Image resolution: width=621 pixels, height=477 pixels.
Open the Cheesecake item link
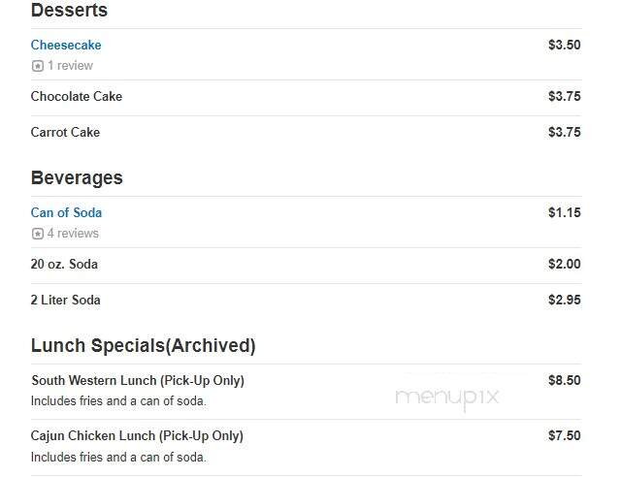[x=66, y=46]
